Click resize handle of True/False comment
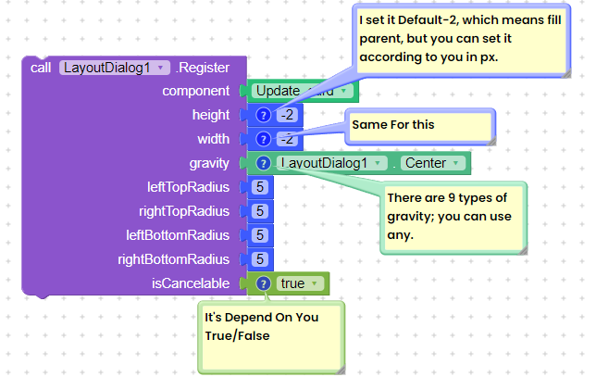 341,370
